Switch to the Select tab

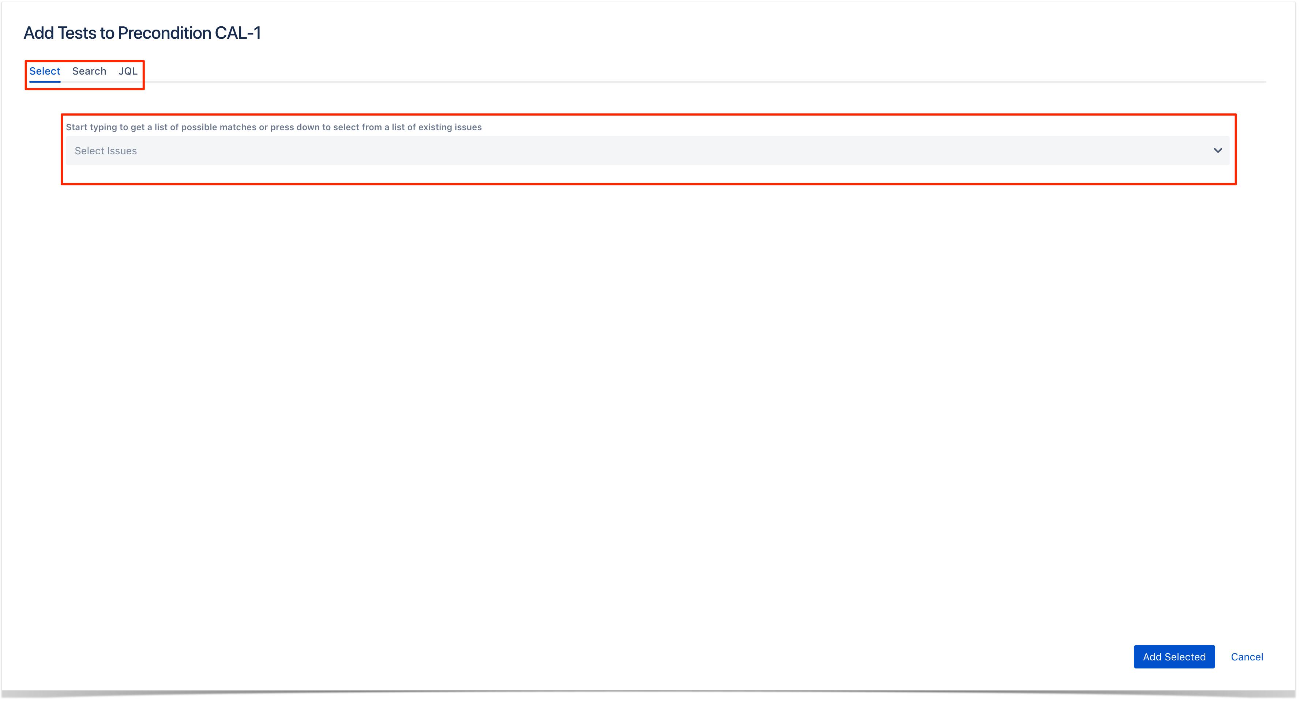click(44, 71)
